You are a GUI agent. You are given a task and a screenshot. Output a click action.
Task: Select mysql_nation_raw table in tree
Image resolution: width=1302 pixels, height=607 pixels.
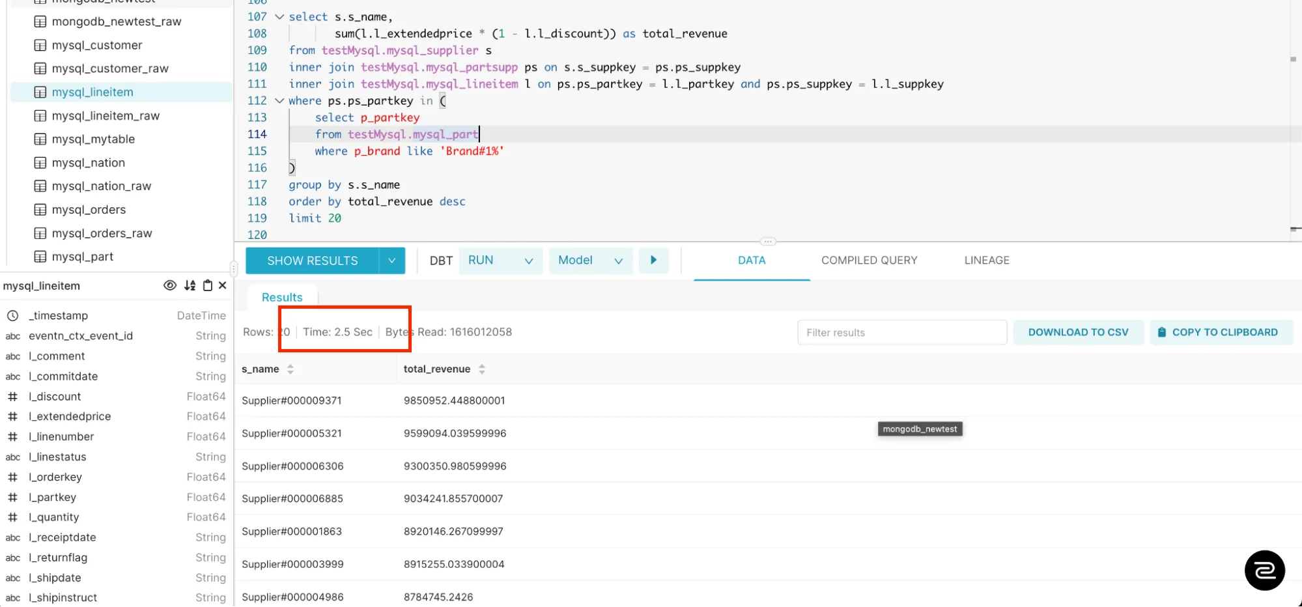[102, 186]
